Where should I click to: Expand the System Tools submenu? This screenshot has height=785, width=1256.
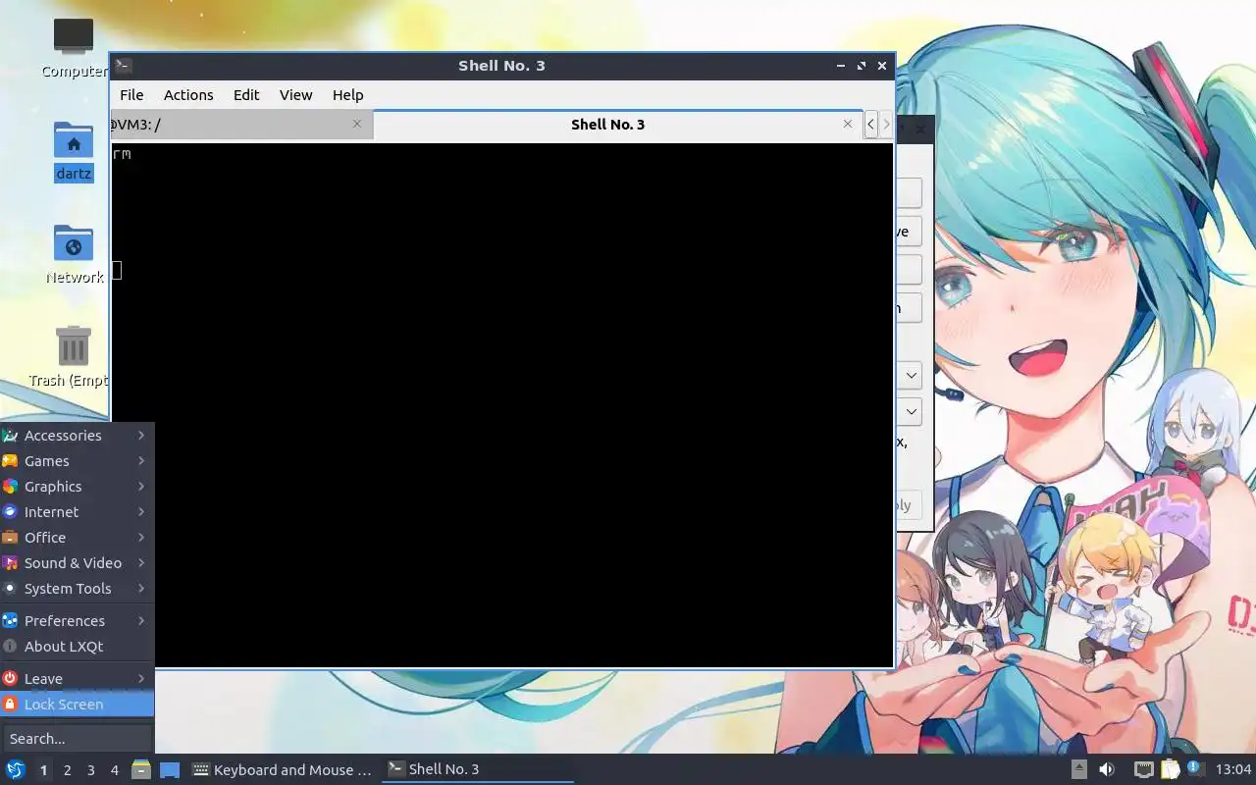[x=77, y=589]
